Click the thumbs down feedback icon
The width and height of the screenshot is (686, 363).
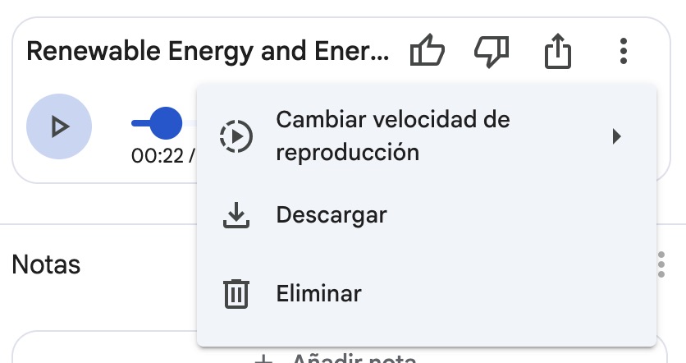pyautogui.click(x=492, y=53)
